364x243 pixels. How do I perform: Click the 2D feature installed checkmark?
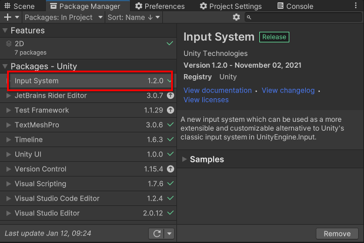tap(170, 43)
